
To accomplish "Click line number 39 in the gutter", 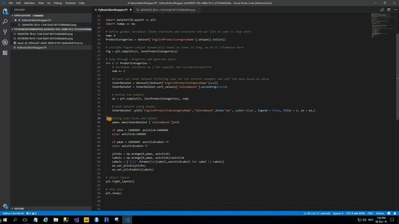I will pyautogui.click(x=99, y=118).
